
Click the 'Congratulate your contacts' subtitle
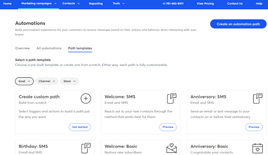click(x=212, y=152)
